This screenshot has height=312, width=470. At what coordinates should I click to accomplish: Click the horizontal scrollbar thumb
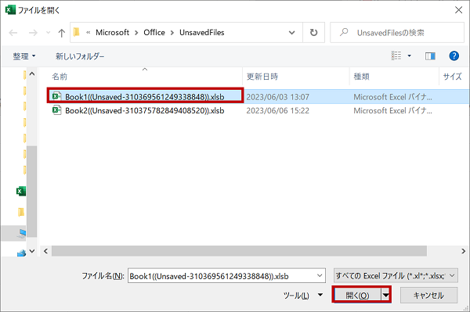pos(239,251)
